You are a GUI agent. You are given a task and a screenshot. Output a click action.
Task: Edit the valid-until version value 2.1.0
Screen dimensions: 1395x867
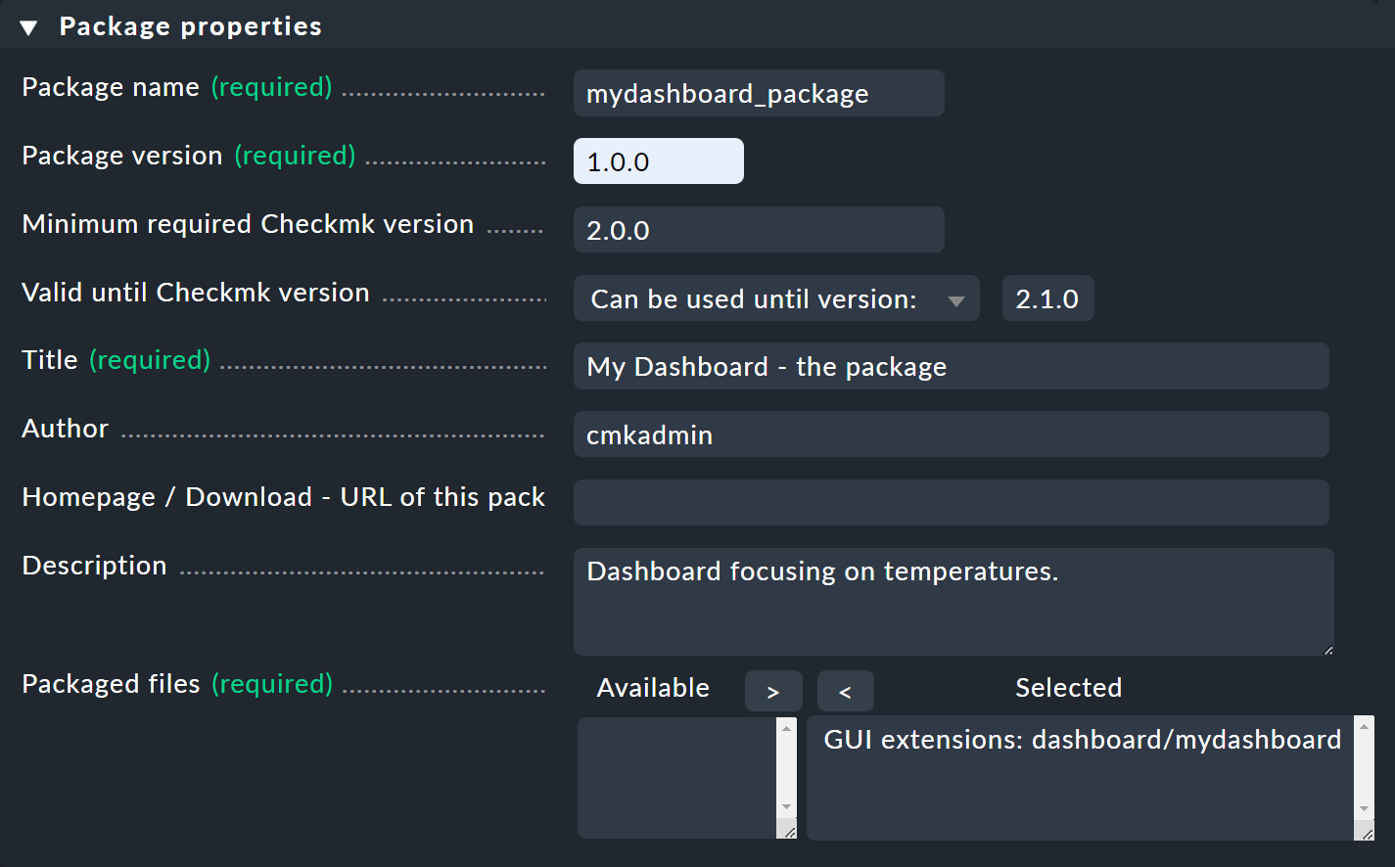tap(1047, 298)
